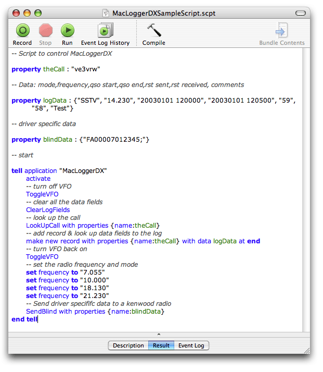Screen dimensions: 323x372
Task: Show Bundle Contents from the toolbar
Action: coord(282,31)
